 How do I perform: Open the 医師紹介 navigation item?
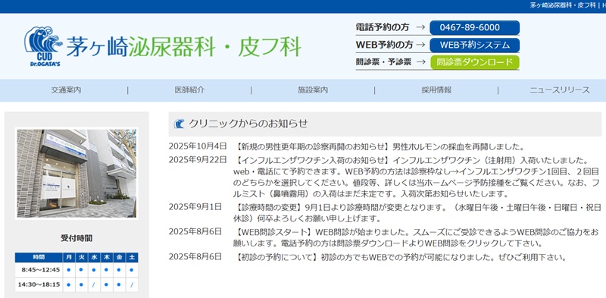click(x=189, y=90)
